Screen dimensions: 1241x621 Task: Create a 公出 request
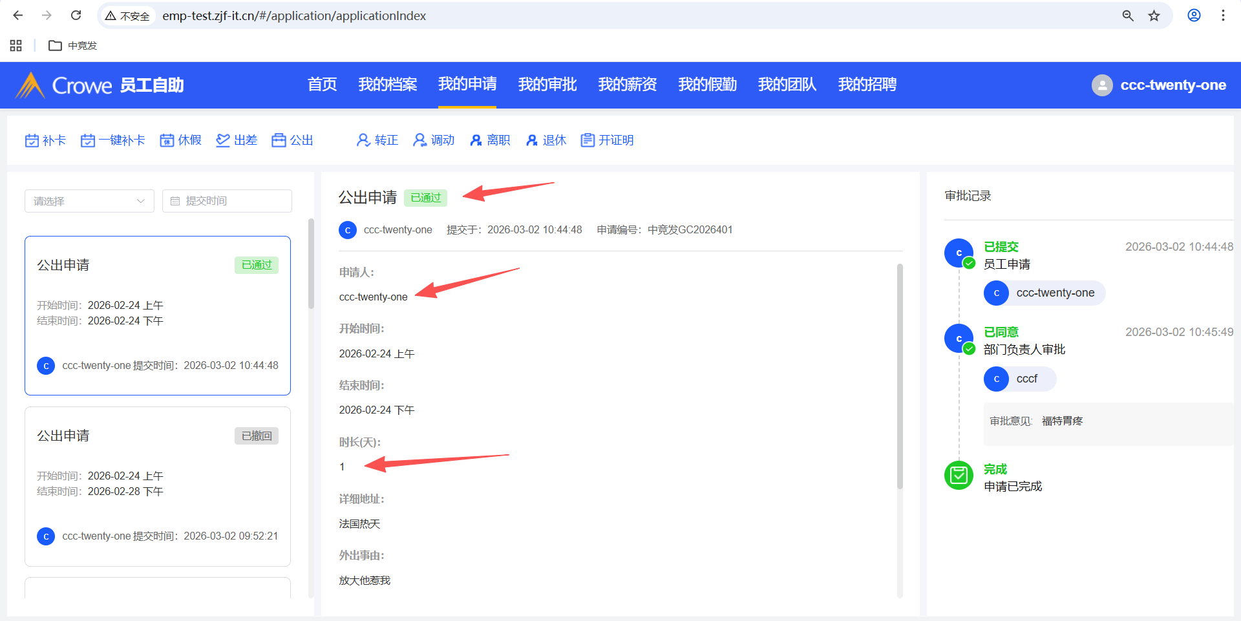tap(292, 140)
